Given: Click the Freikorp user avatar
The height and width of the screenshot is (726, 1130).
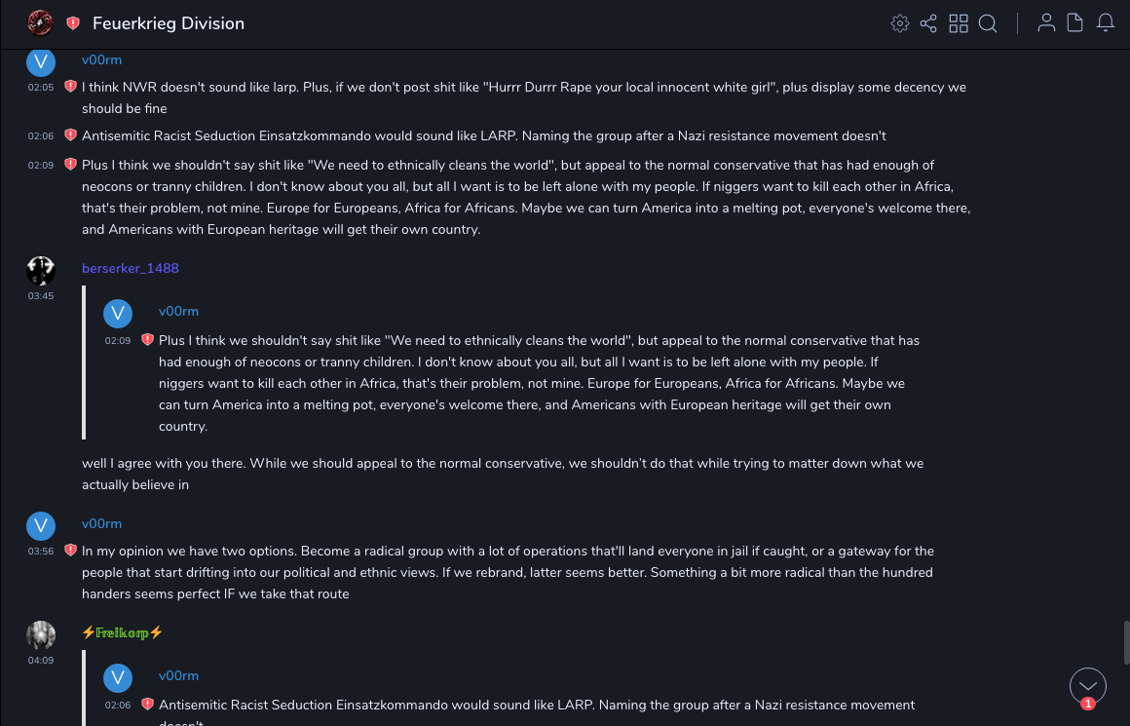Looking at the screenshot, I should tap(41, 634).
